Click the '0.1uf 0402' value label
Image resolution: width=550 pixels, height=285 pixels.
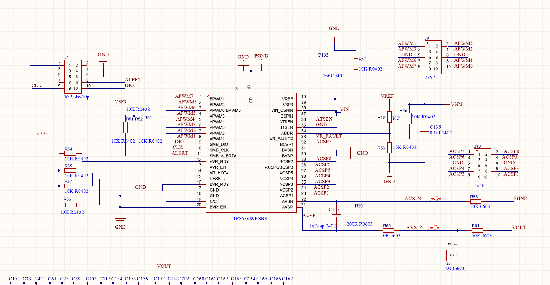tap(441, 132)
